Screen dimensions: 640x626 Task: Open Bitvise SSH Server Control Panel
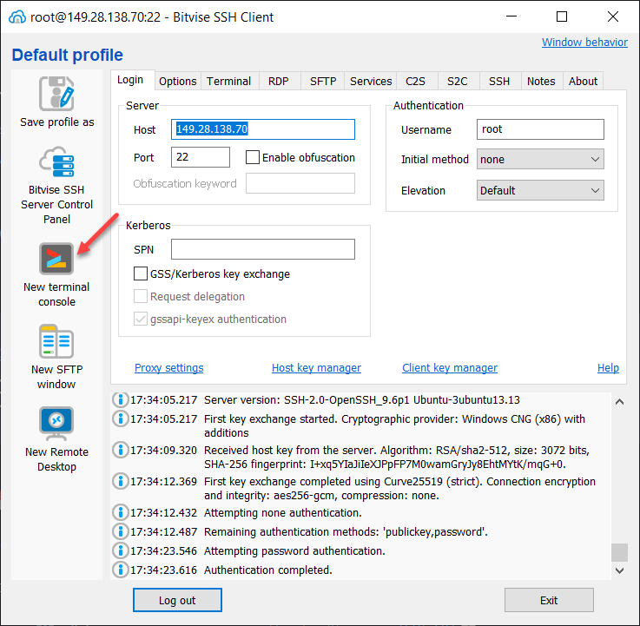56,165
